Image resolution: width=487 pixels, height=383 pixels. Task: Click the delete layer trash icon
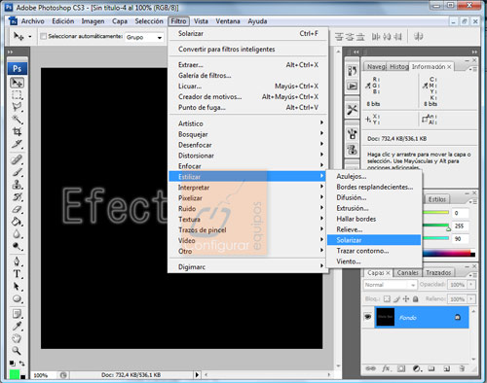(x=462, y=368)
